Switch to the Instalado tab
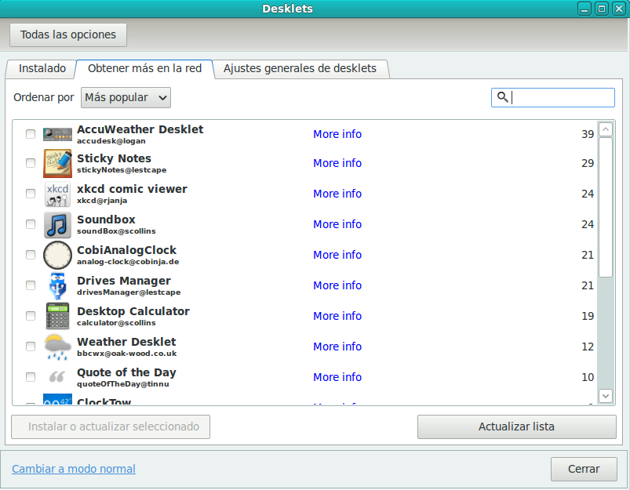This screenshot has height=490, width=630. click(42, 69)
